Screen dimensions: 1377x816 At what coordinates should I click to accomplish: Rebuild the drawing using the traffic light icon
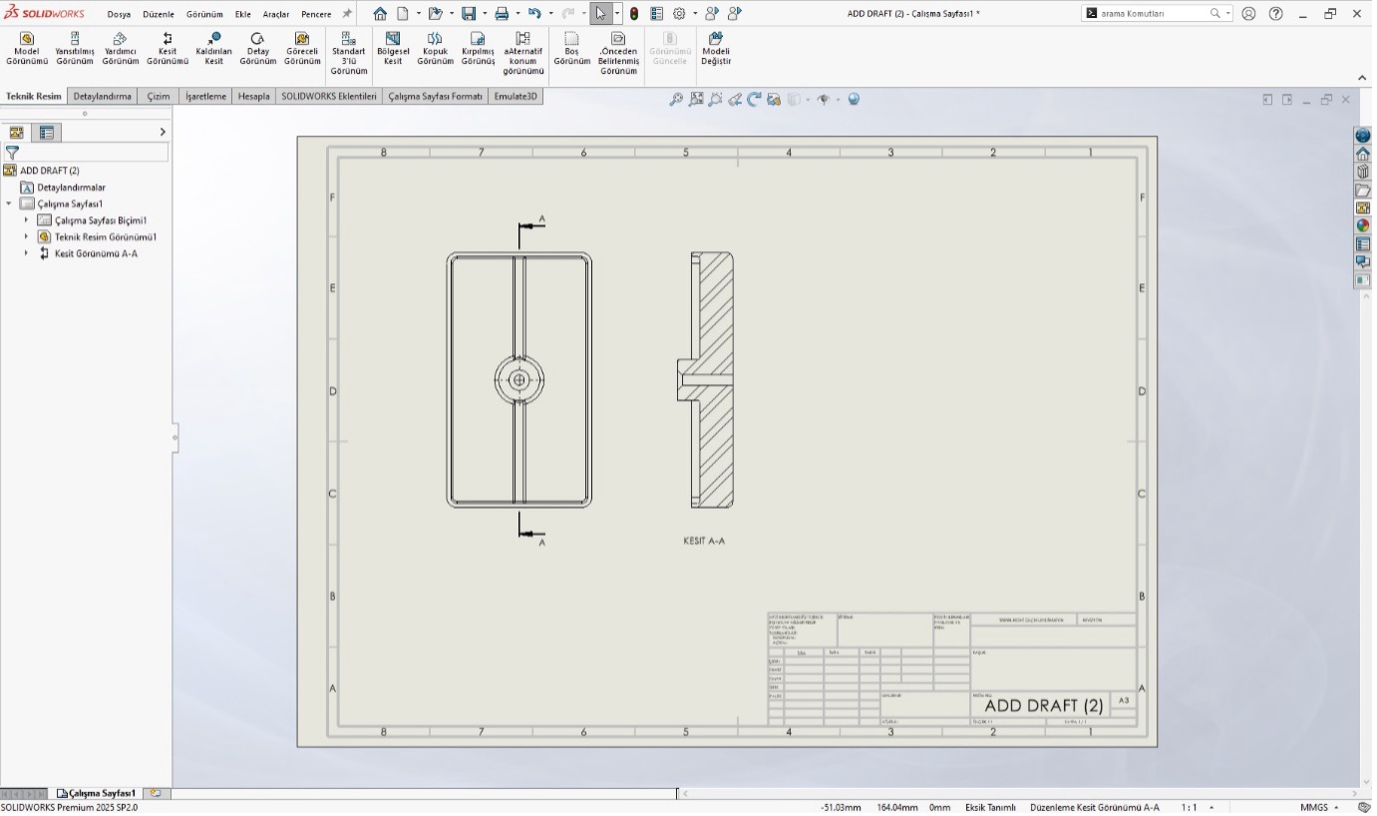pos(634,14)
